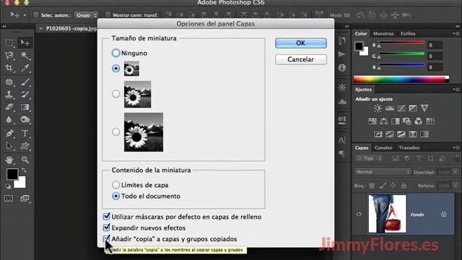Open the Relleno value dropdown arrow
462x260 pixels.
point(456,186)
